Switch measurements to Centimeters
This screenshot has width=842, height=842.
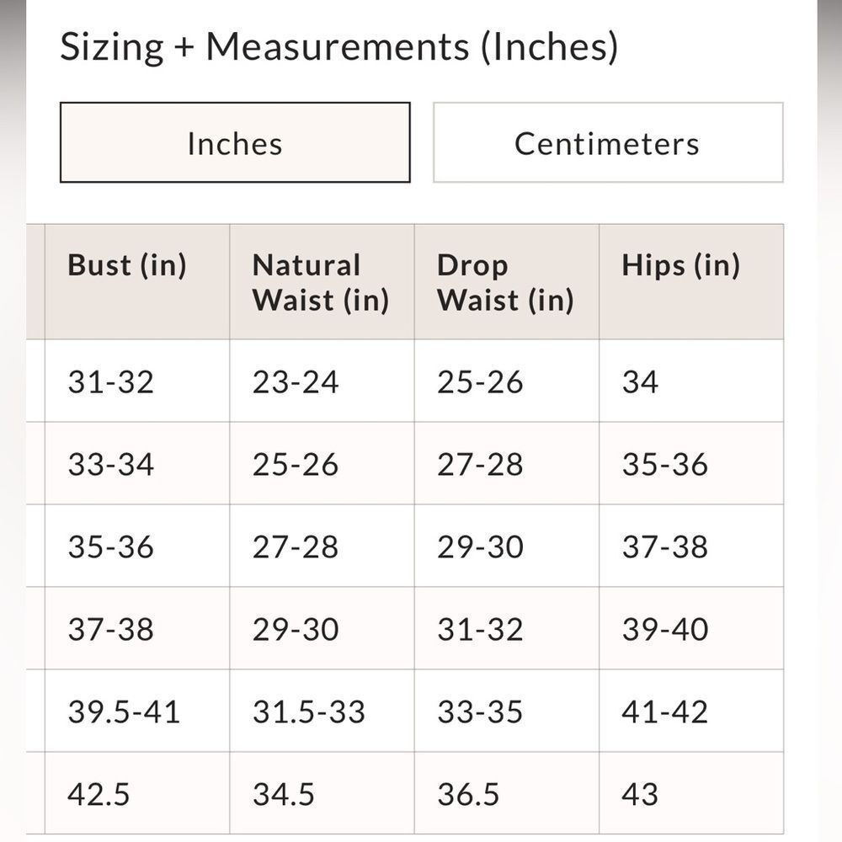tap(608, 142)
